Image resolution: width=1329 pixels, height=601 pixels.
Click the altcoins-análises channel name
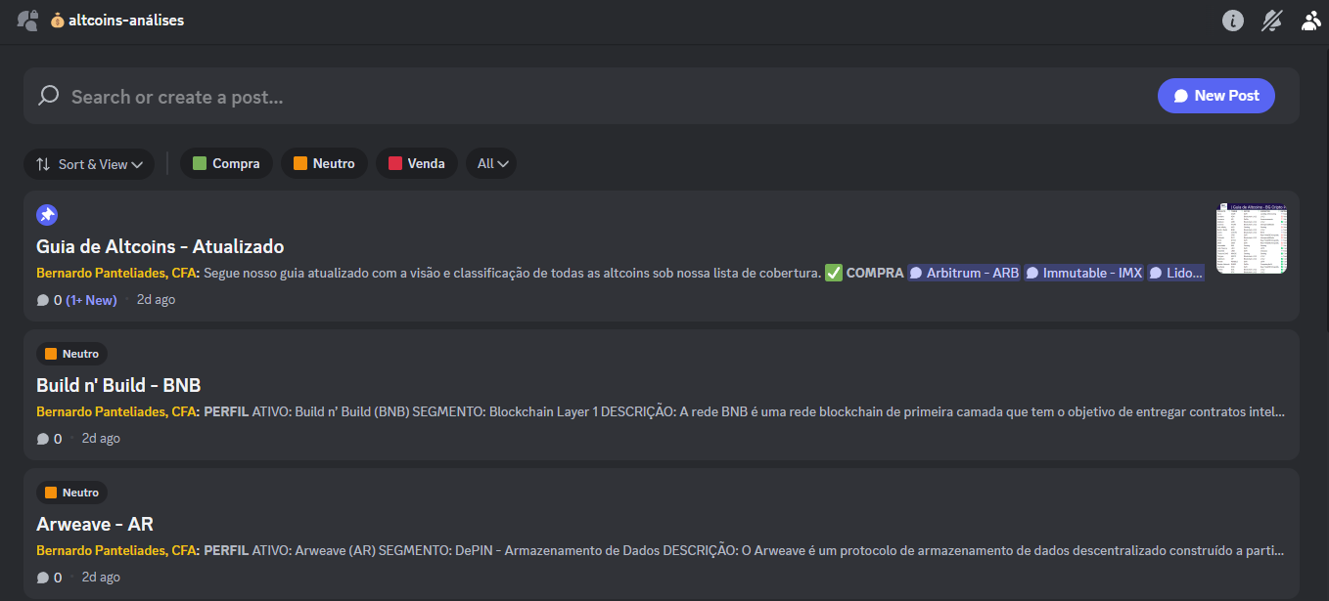click(x=126, y=20)
